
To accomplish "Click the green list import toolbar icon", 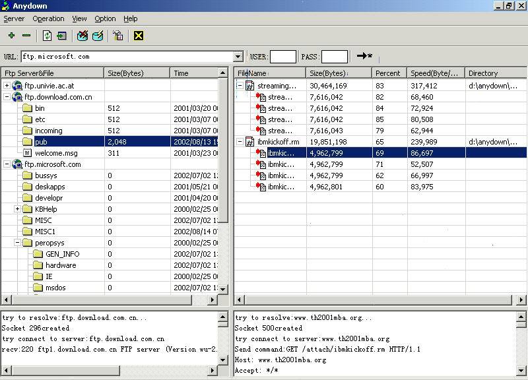I will click(x=61, y=36).
